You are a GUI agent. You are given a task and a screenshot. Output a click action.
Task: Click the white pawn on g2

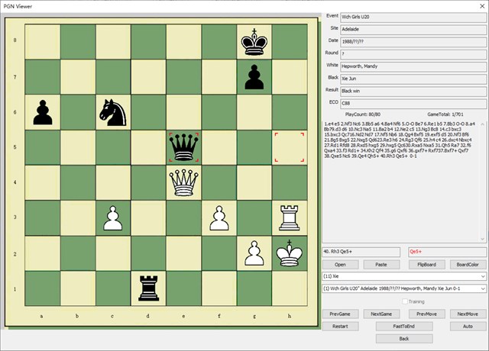254,253
